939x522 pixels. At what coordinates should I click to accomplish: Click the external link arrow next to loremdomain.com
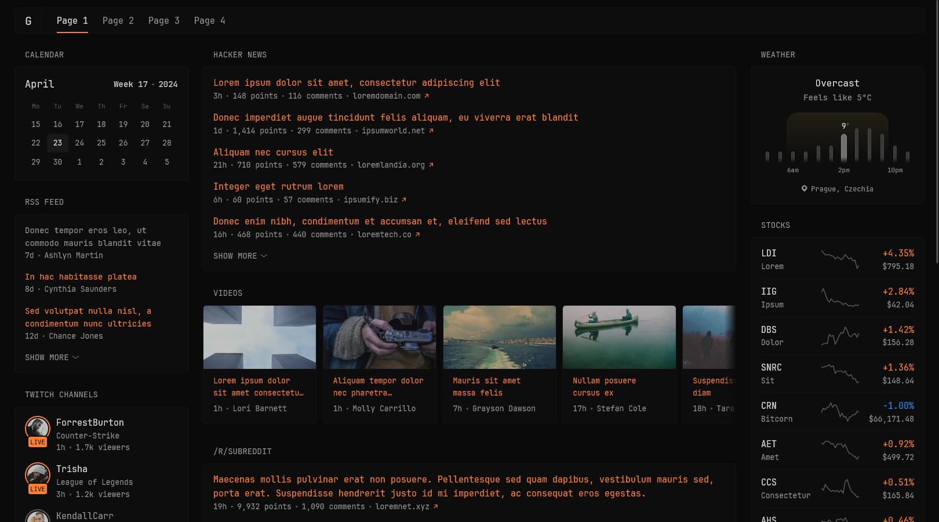(x=426, y=96)
